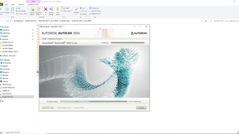
Task: Open WINRE (E:) drive in navigation pane
Action: (x=5, y=91)
